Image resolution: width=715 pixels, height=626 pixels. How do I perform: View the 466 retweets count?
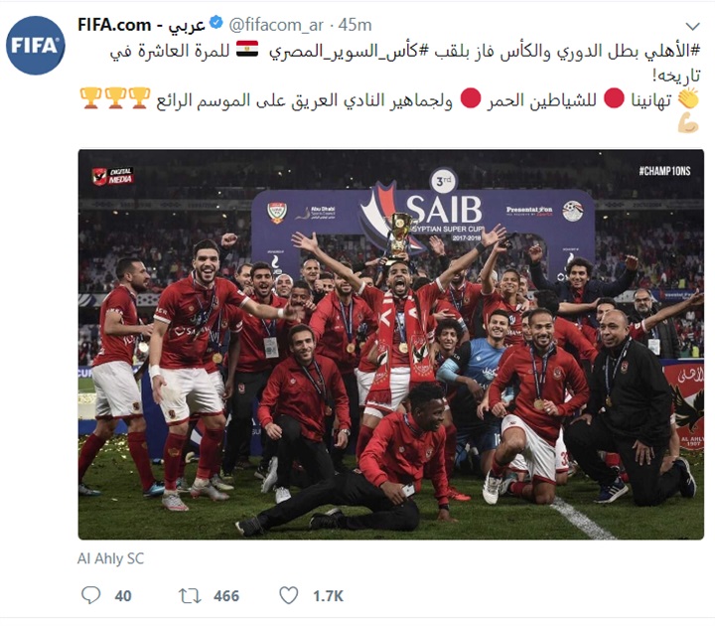click(226, 596)
